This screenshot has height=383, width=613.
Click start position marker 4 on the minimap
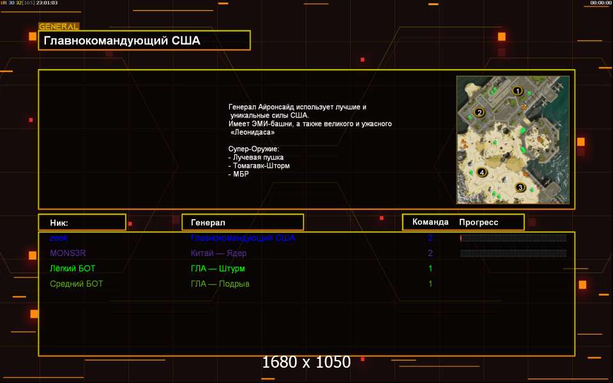pyautogui.click(x=482, y=172)
